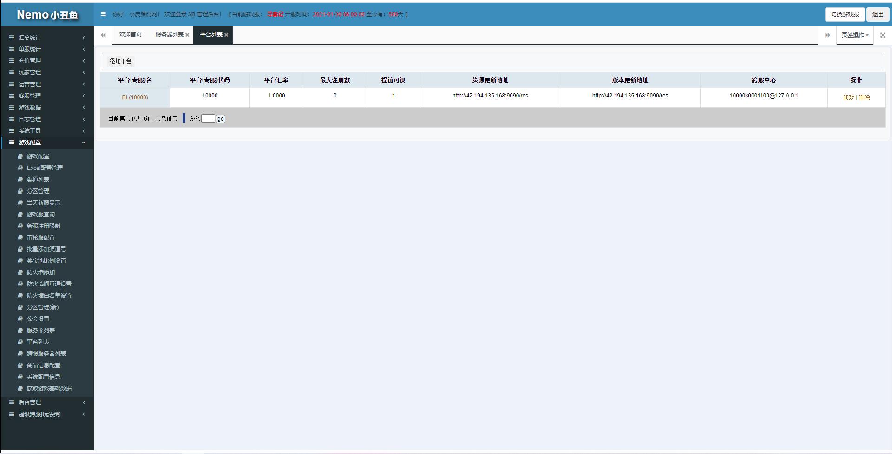Close the 平台列表 tab with its x icon
This screenshot has width=892, height=454.
click(x=226, y=35)
